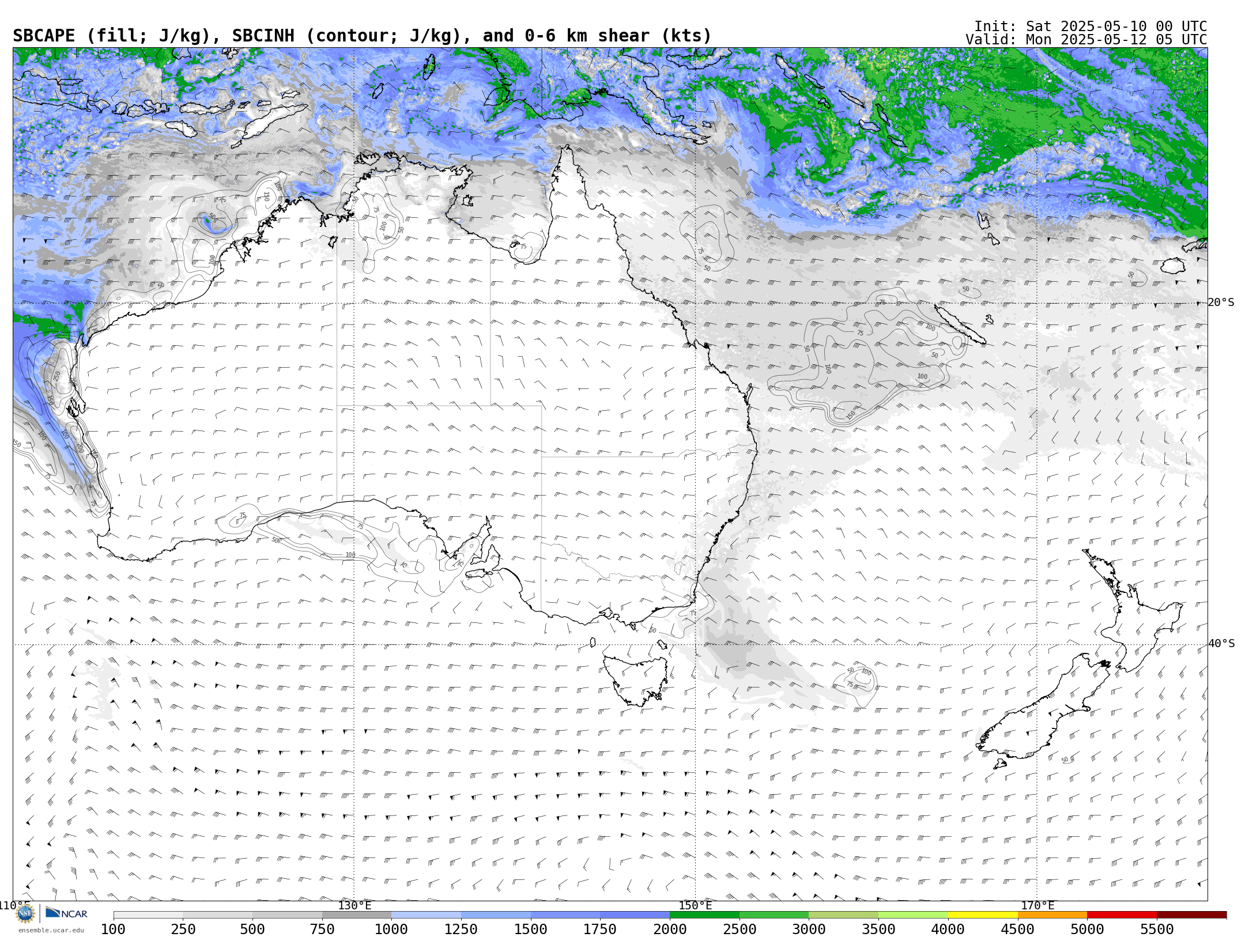Click the 40°S latitude label
Viewport: 1245px width, 937px height.
tap(1221, 644)
